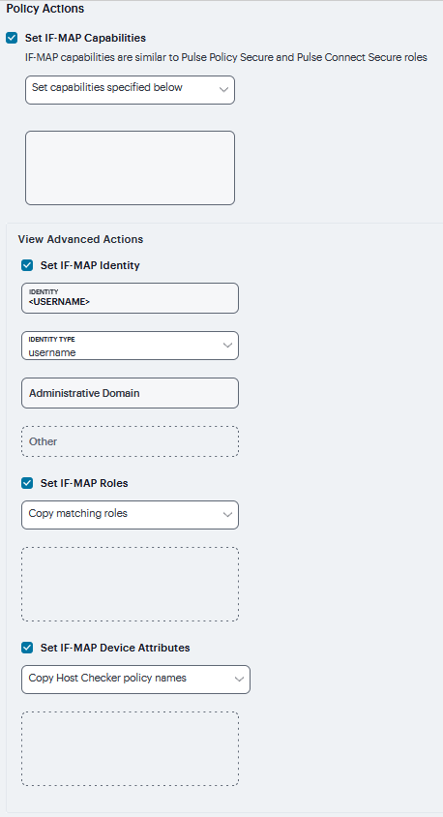This screenshot has width=443, height=817.
Task: Toggle the Set IF-MAP Identity checkbox
Action: [27, 265]
